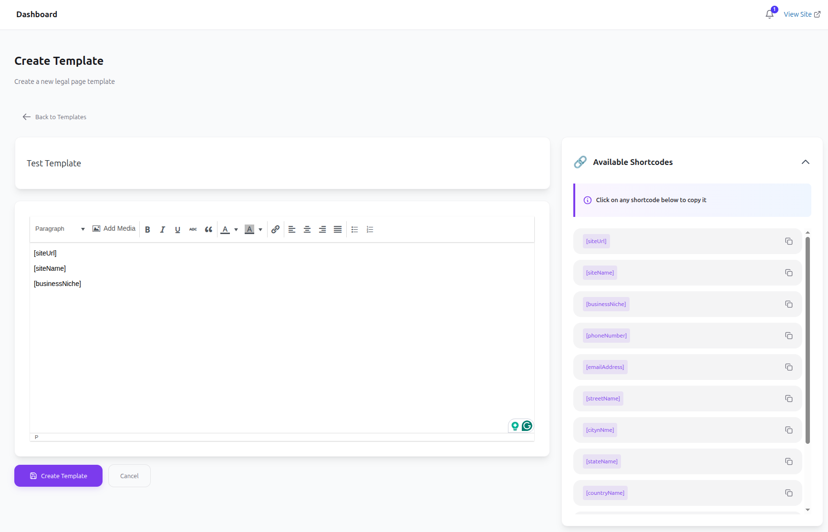Click the green lightbulb suggestion icon

click(x=515, y=426)
